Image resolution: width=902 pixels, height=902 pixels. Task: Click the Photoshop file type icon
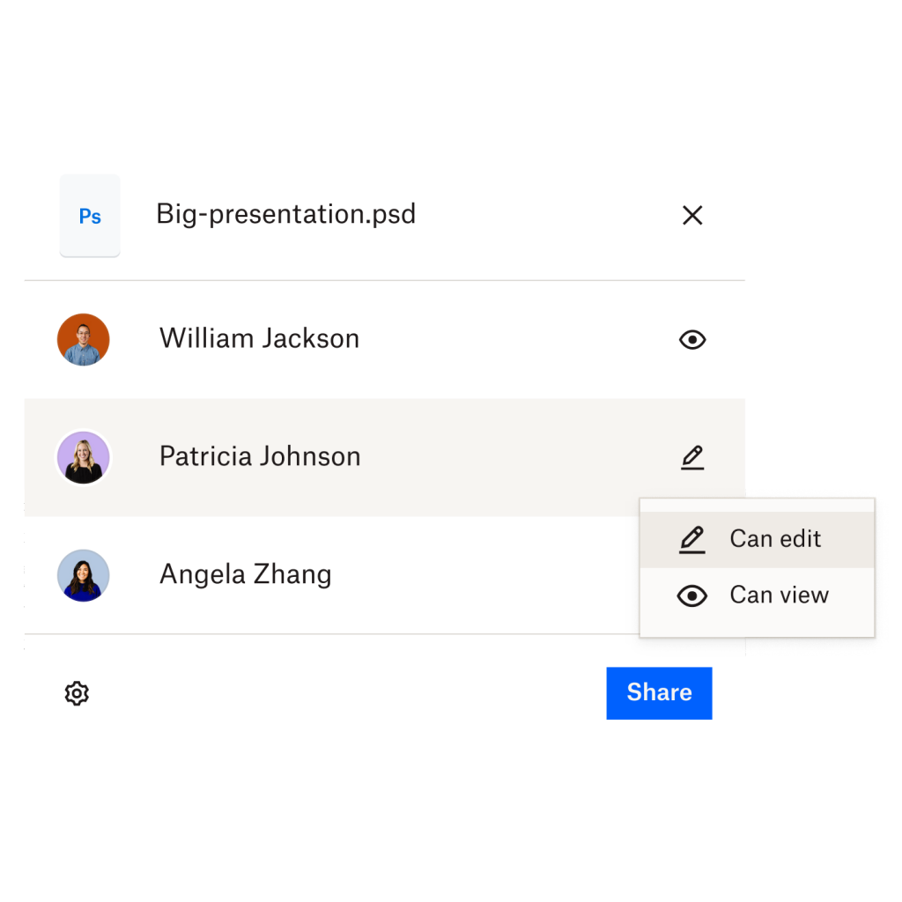90,216
